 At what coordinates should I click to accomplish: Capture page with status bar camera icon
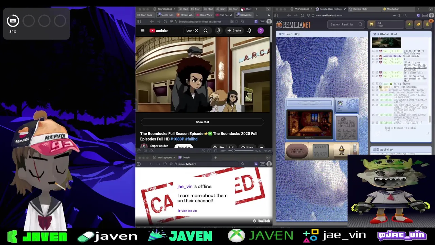(x=203, y=151)
